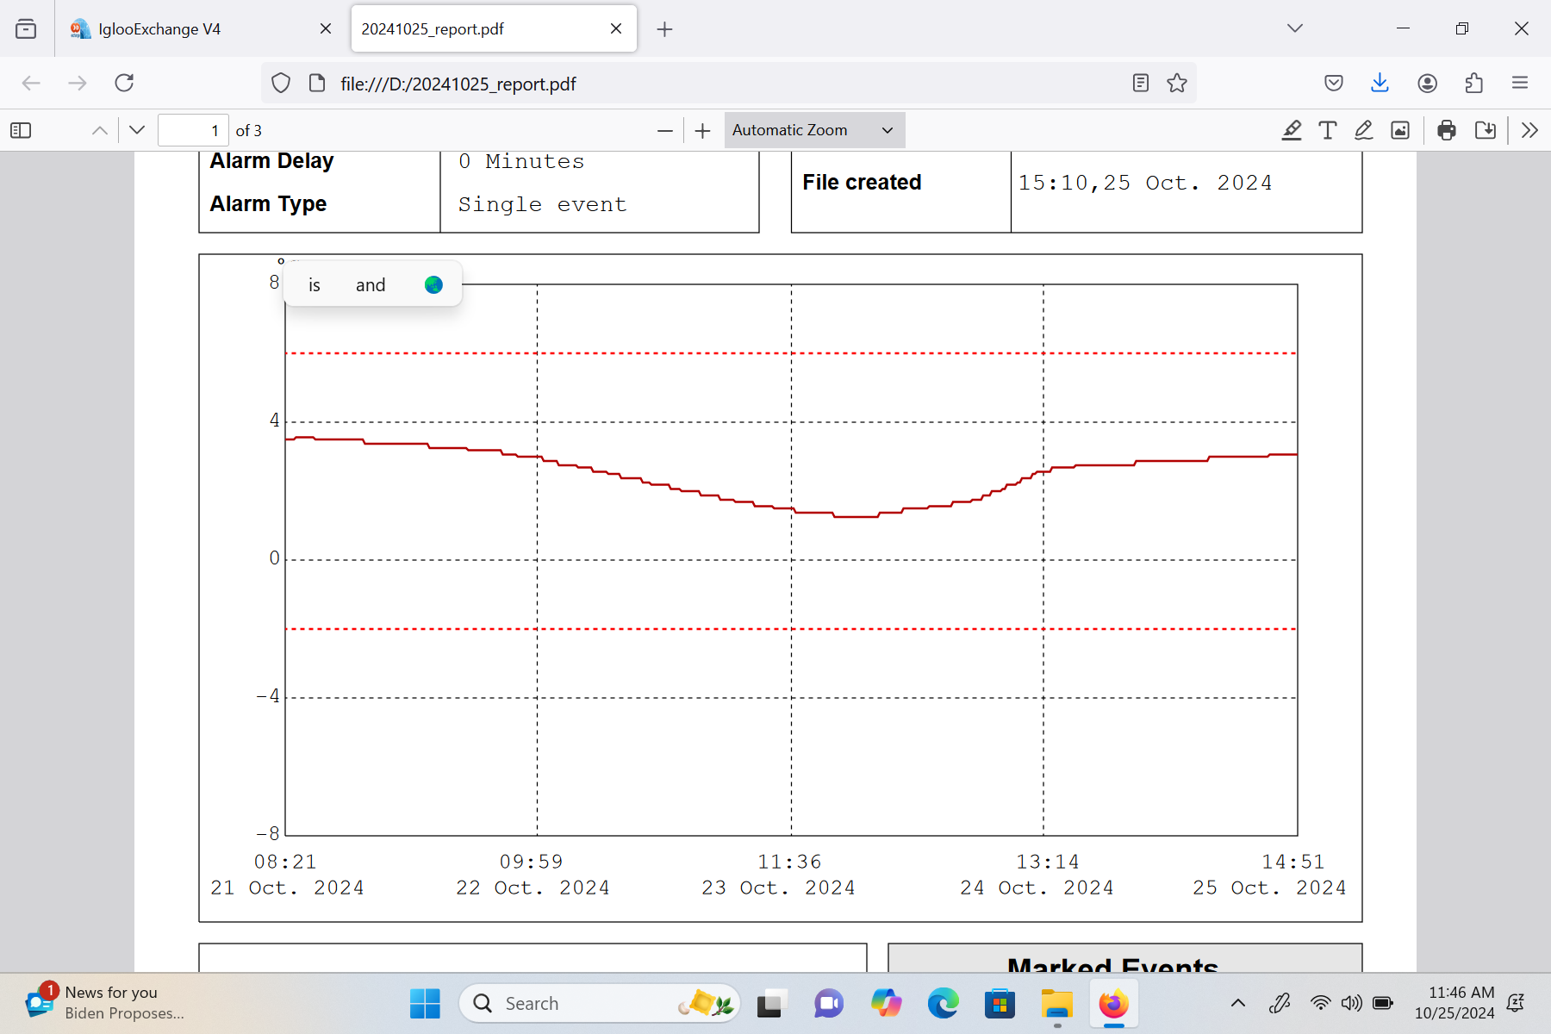Zoom out the PDF document

(x=664, y=130)
